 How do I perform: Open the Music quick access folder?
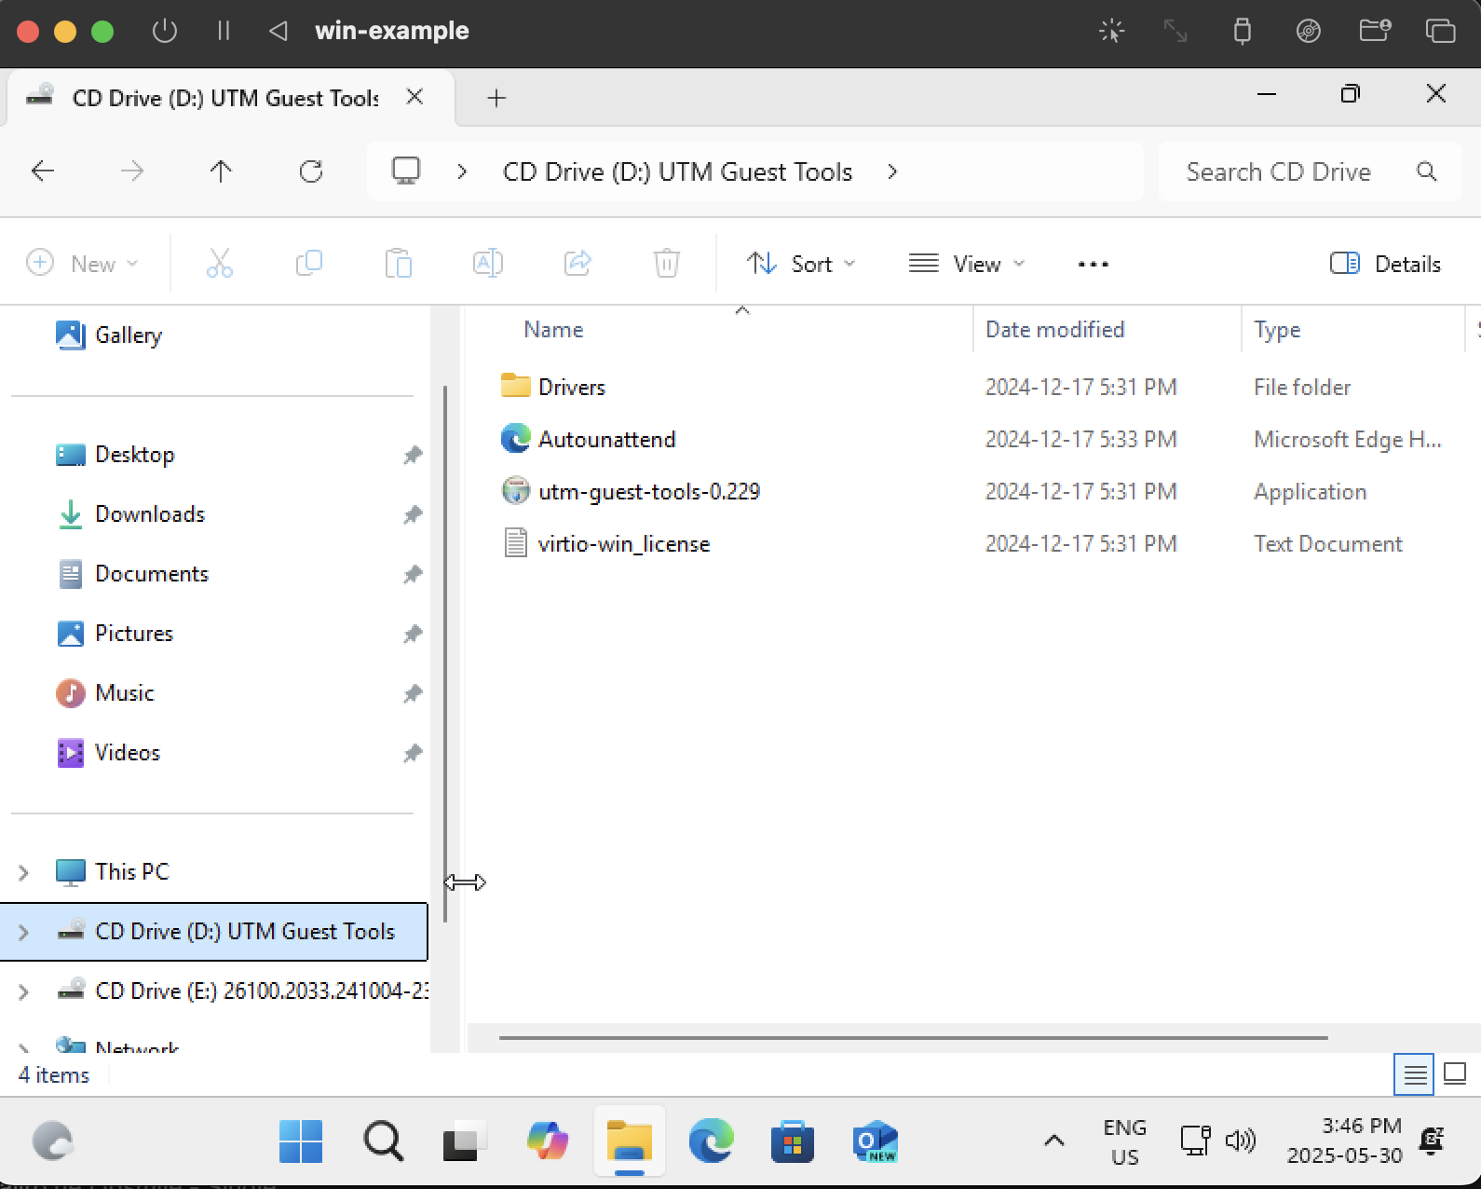pyautogui.click(x=125, y=693)
